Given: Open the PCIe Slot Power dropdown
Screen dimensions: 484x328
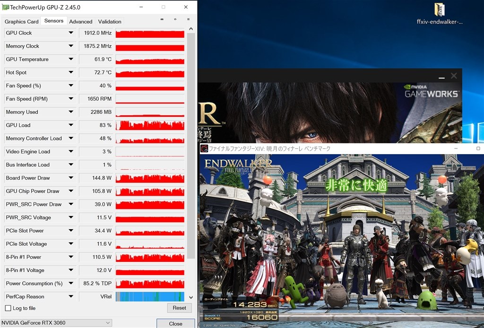Looking at the screenshot, I should click(71, 231).
